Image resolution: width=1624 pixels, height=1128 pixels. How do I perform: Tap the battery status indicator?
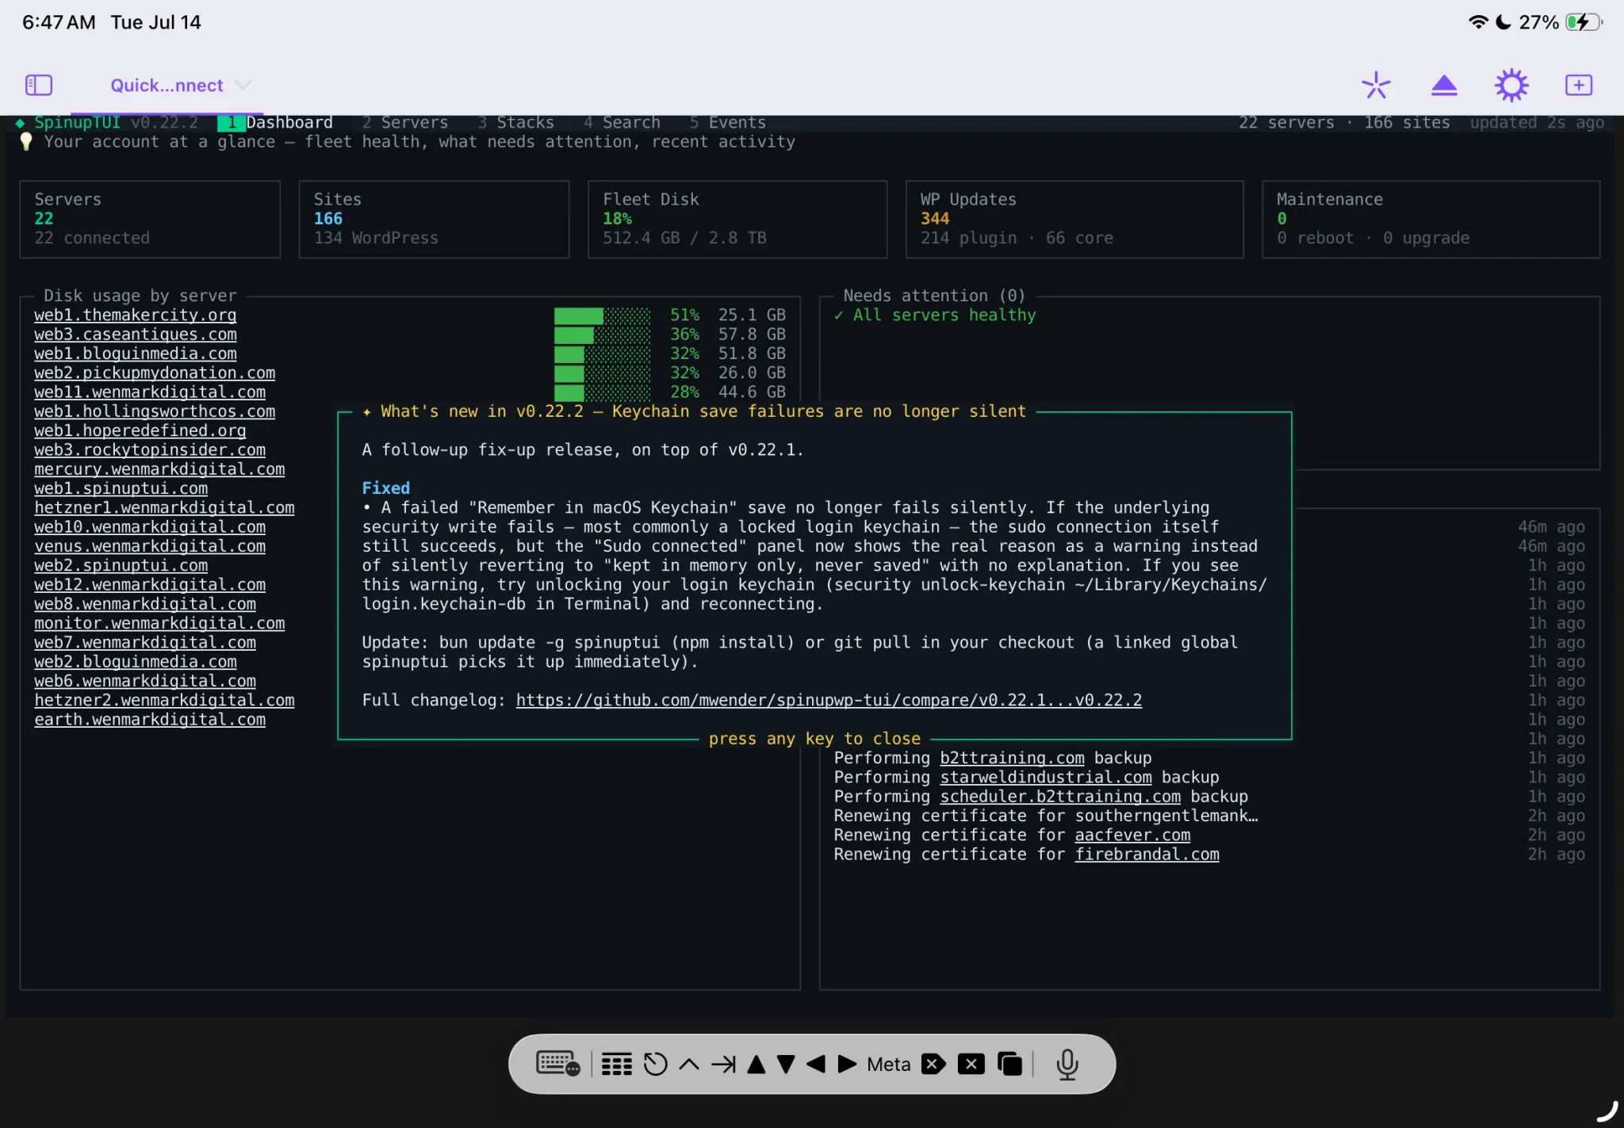pos(1583,22)
